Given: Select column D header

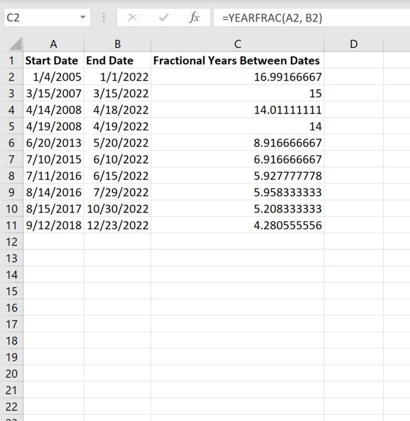Looking at the screenshot, I should (x=353, y=44).
